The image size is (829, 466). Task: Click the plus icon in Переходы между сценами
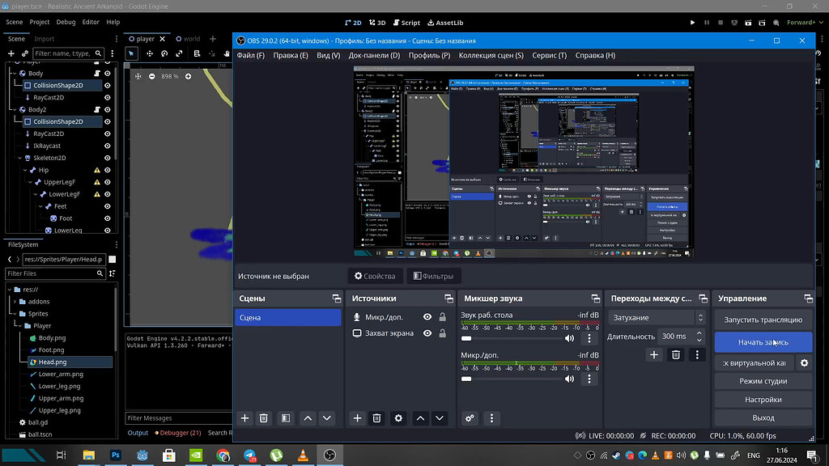[x=654, y=354]
